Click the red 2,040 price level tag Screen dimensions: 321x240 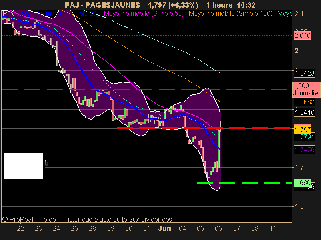[x=303, y=36]
